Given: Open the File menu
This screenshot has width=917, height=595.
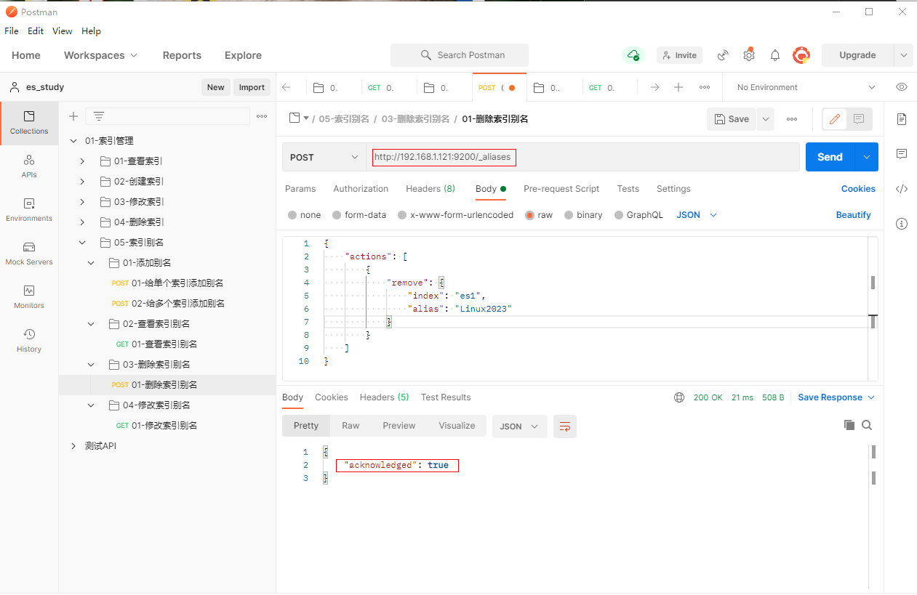Looking at the screenshot, I should 12,31.
